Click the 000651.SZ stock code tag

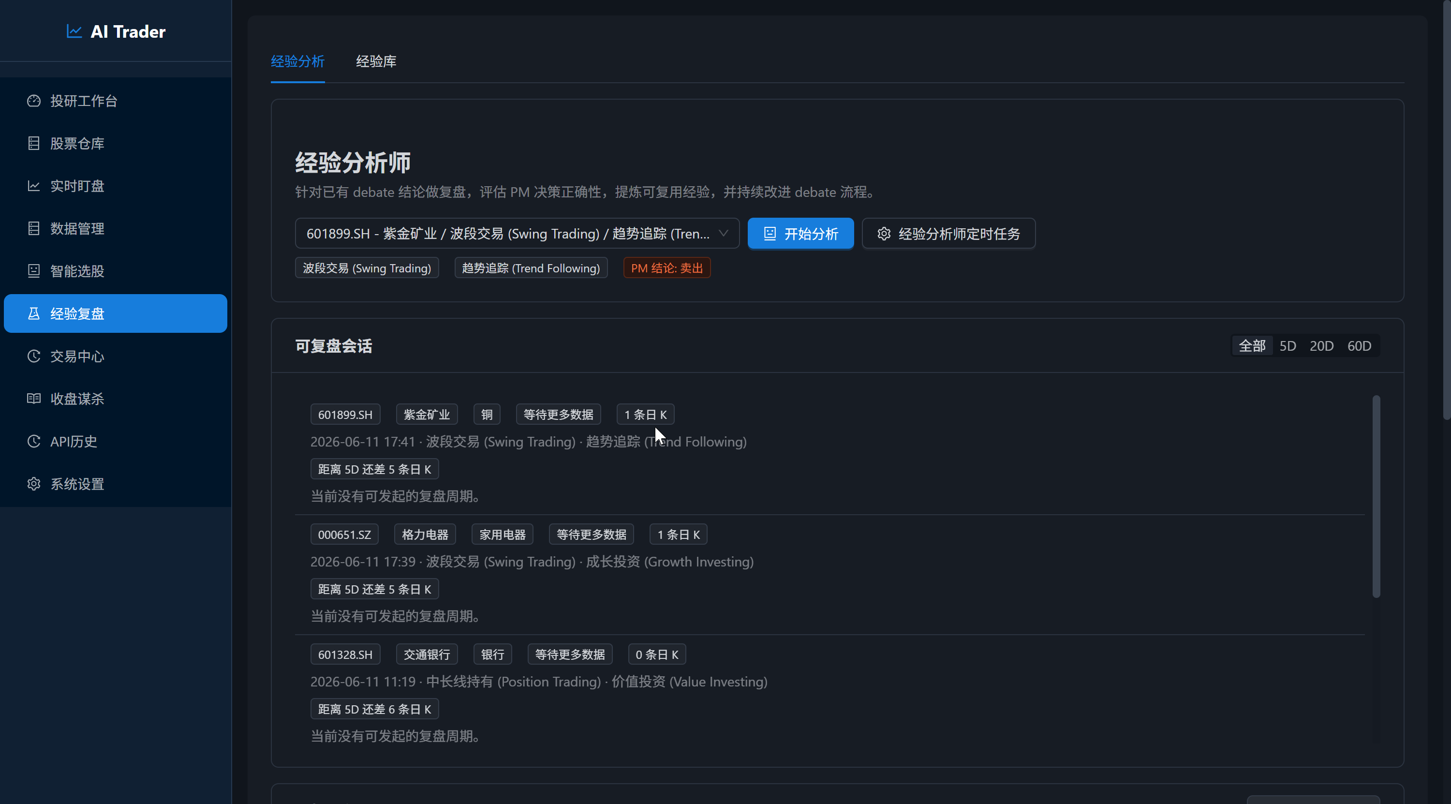point(344,534)
